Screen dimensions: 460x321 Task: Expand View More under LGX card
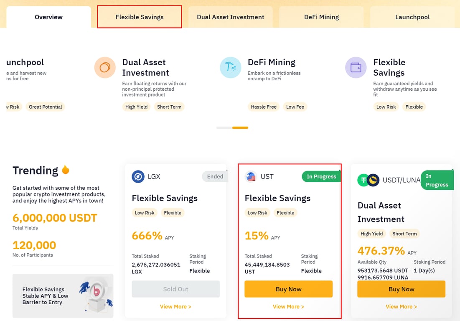click(x=175, y=307)
